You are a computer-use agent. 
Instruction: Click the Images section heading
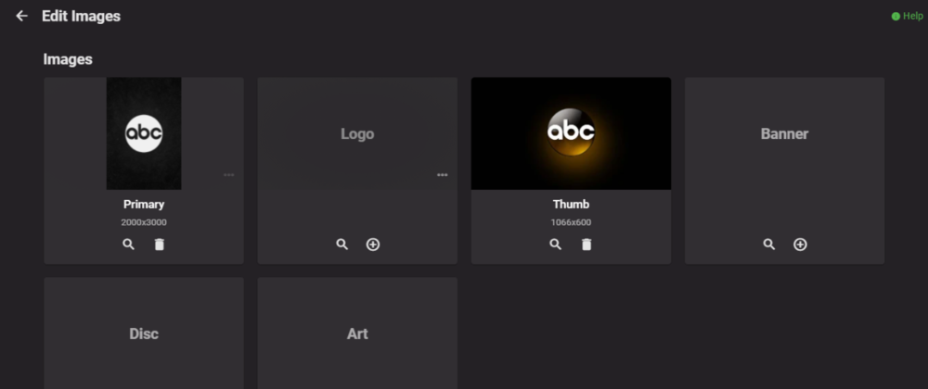tap(68, 59)
